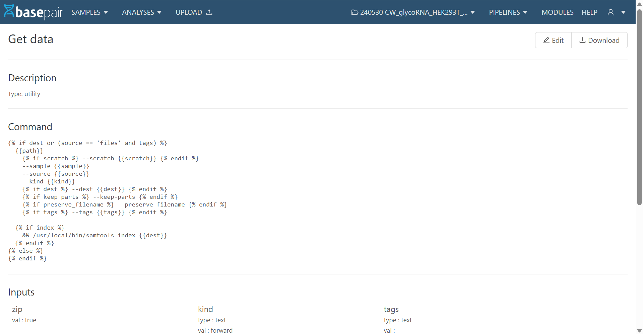Click the folder icon beside the project name

[x=355, y=12]
